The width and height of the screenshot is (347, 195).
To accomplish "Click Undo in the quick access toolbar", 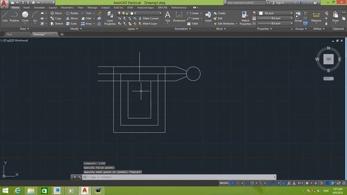I will click(x=38, y=3).
